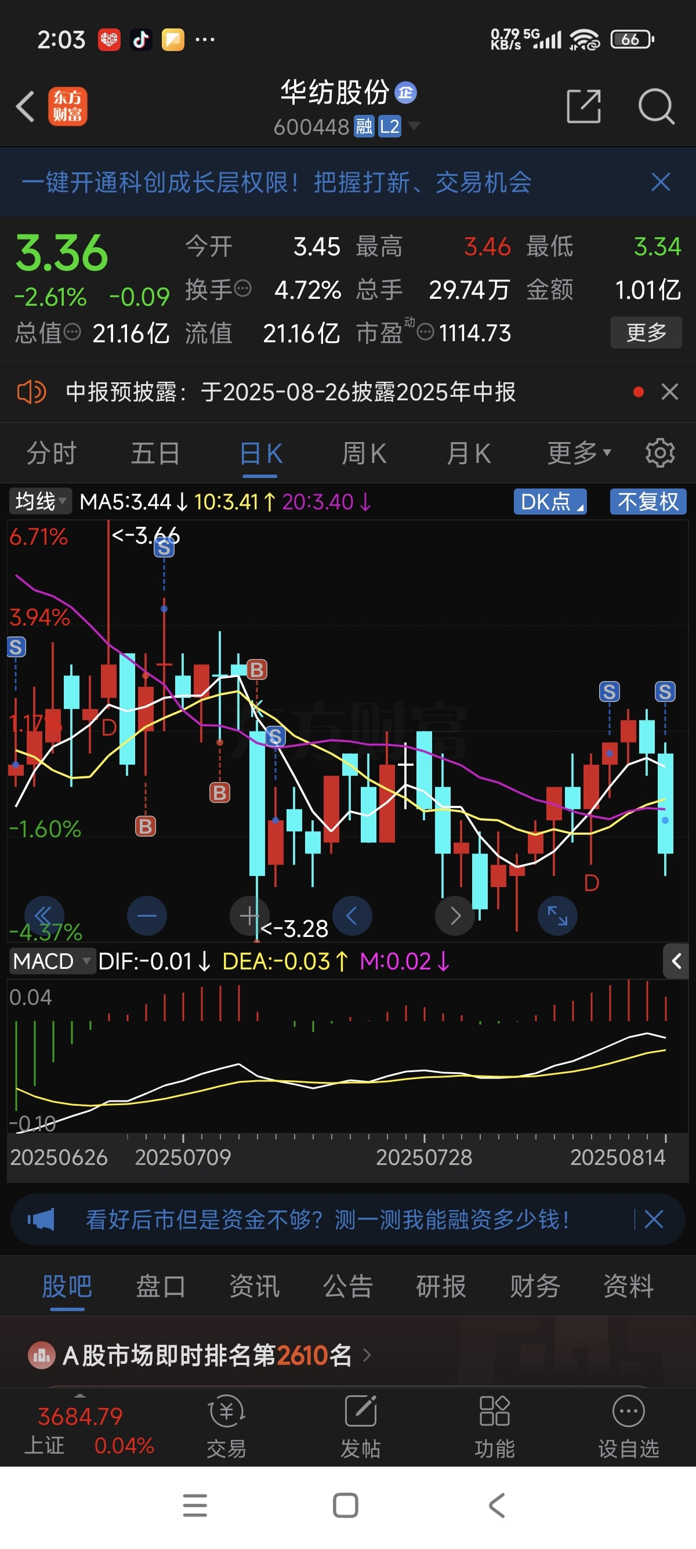The height and width of the screenshot is (1549, 696).
Task: Switch to 分时 chart tab
Action: [x=52, y=453]
